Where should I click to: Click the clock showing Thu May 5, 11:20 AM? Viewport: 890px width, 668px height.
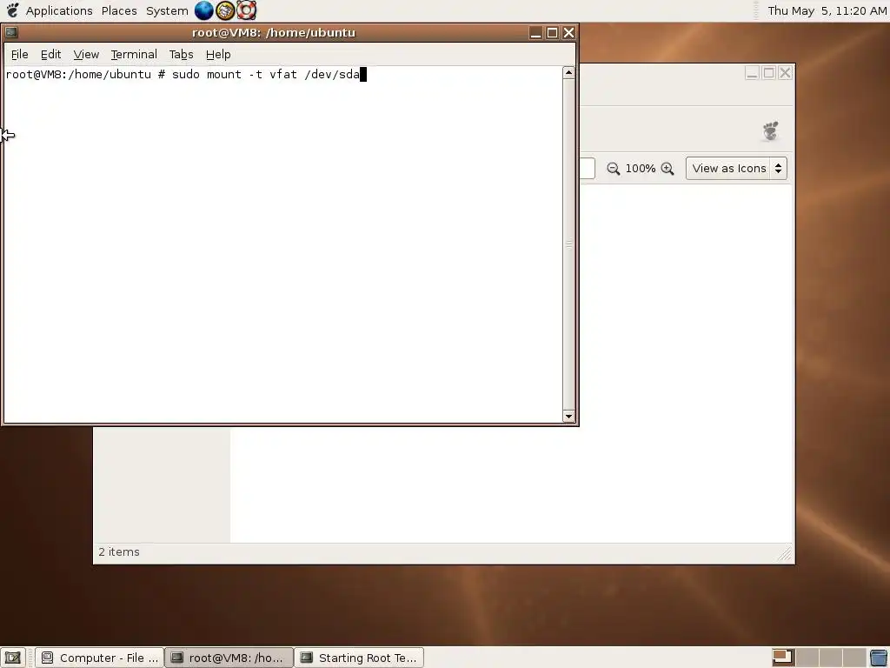pos(827,10)
